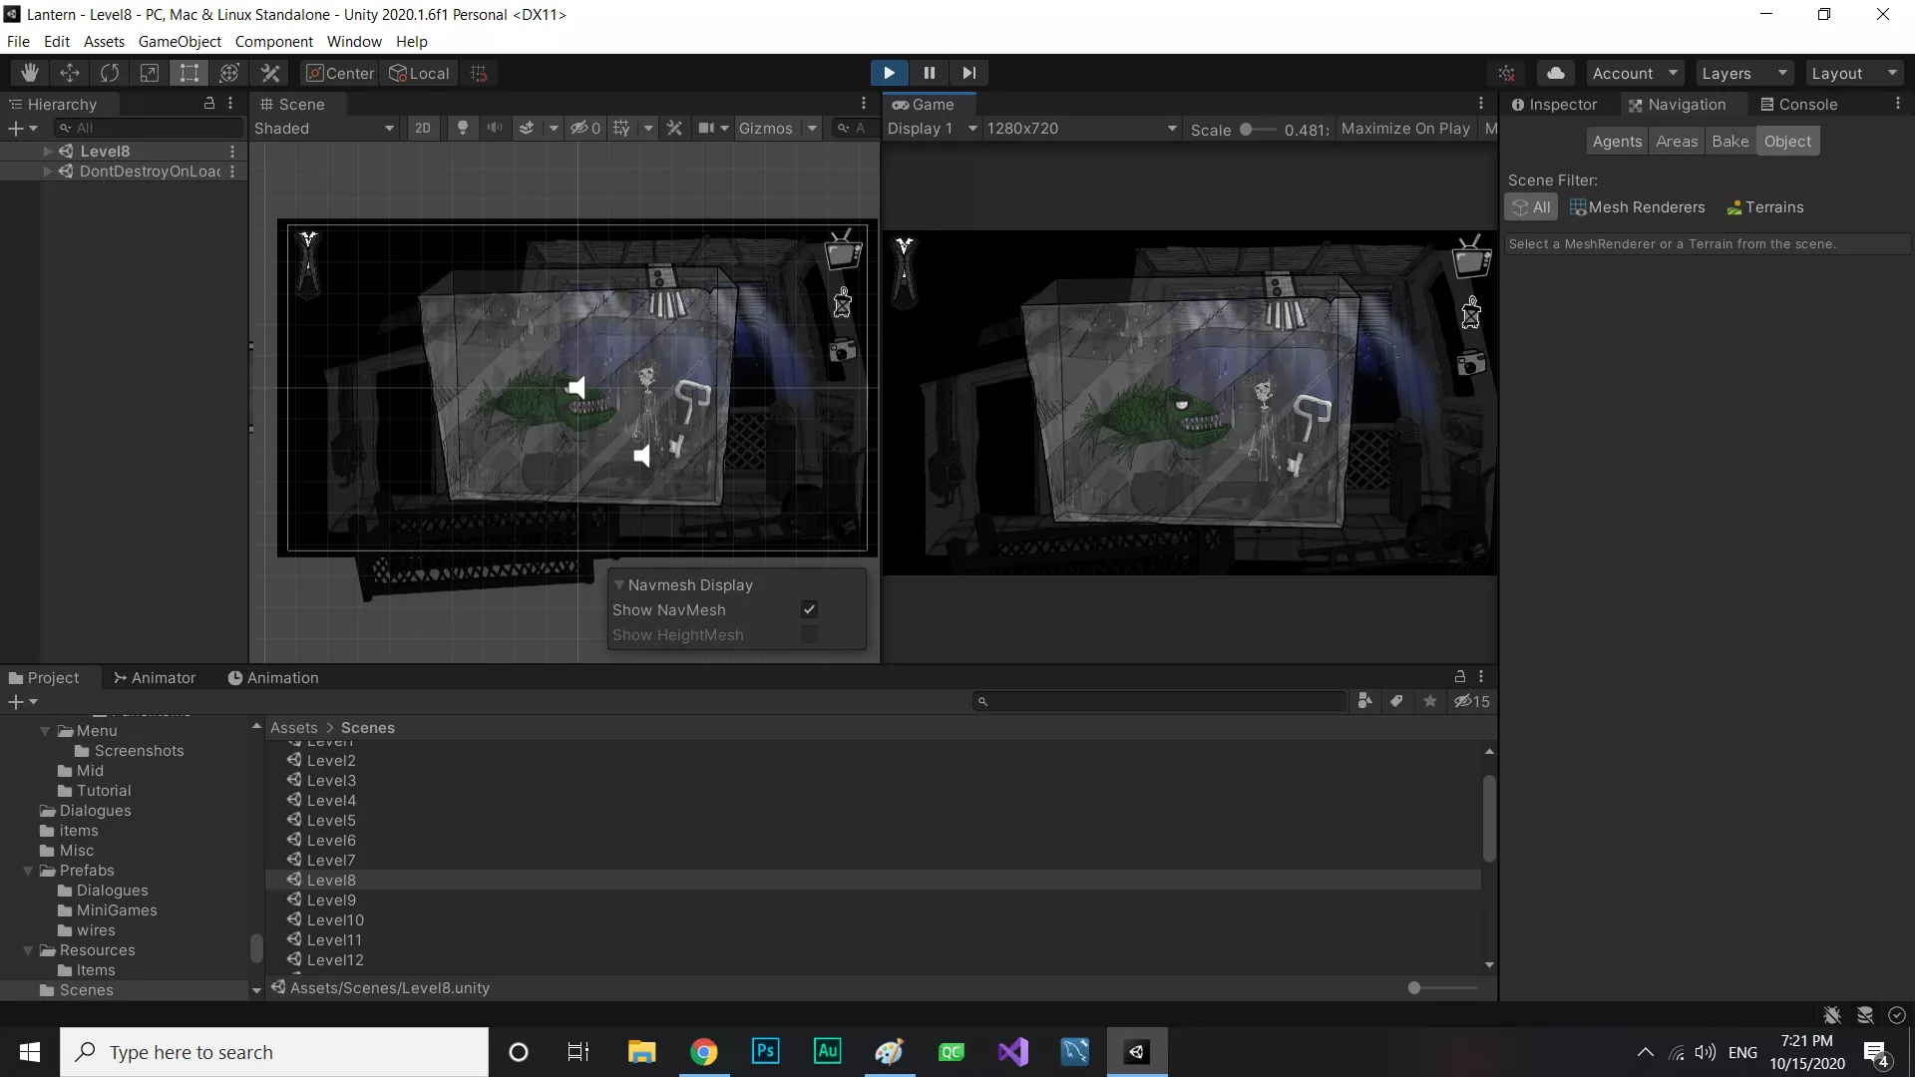Open the Window menu
Screen dimensions: 1915x1077
tap(354, 41)
